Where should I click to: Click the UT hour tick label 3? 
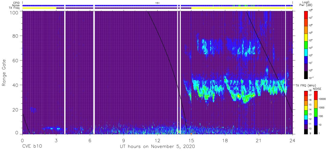click(x=56, y=140)
